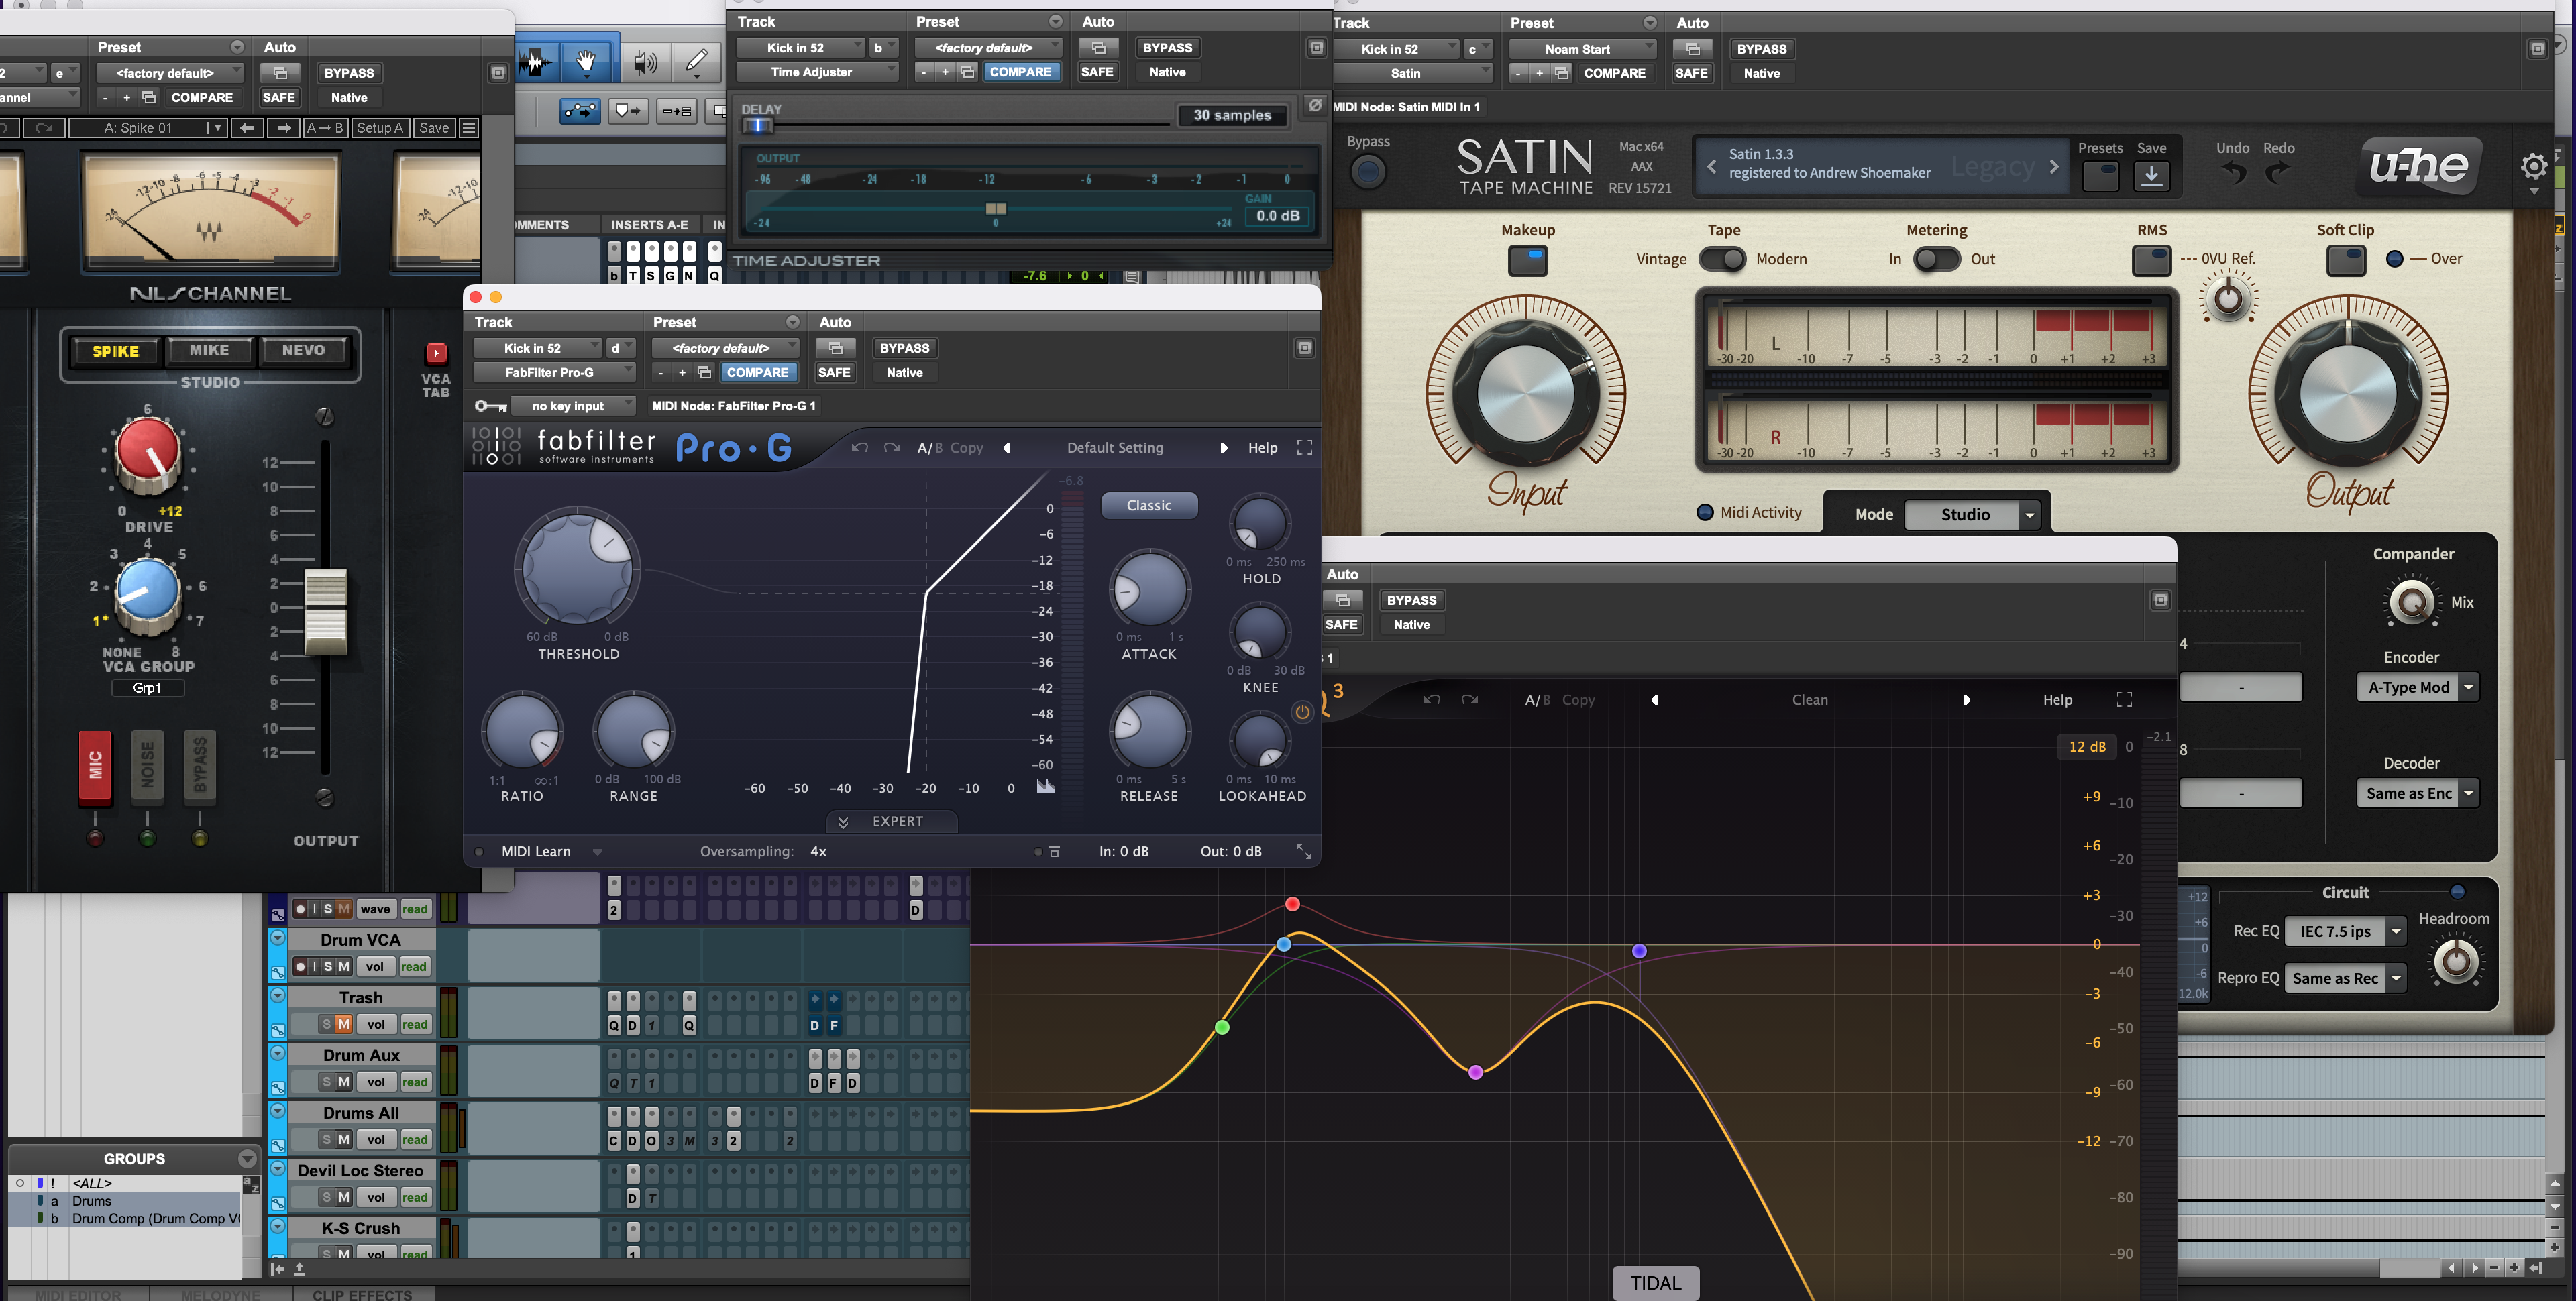Select the Pro Tools Grabber hand tool
The height and width of the screenshot is (1301, 2576).
(587, 62)
